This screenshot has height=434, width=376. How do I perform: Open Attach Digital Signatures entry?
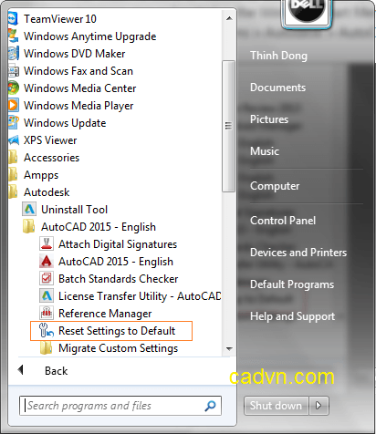point(118,244)
